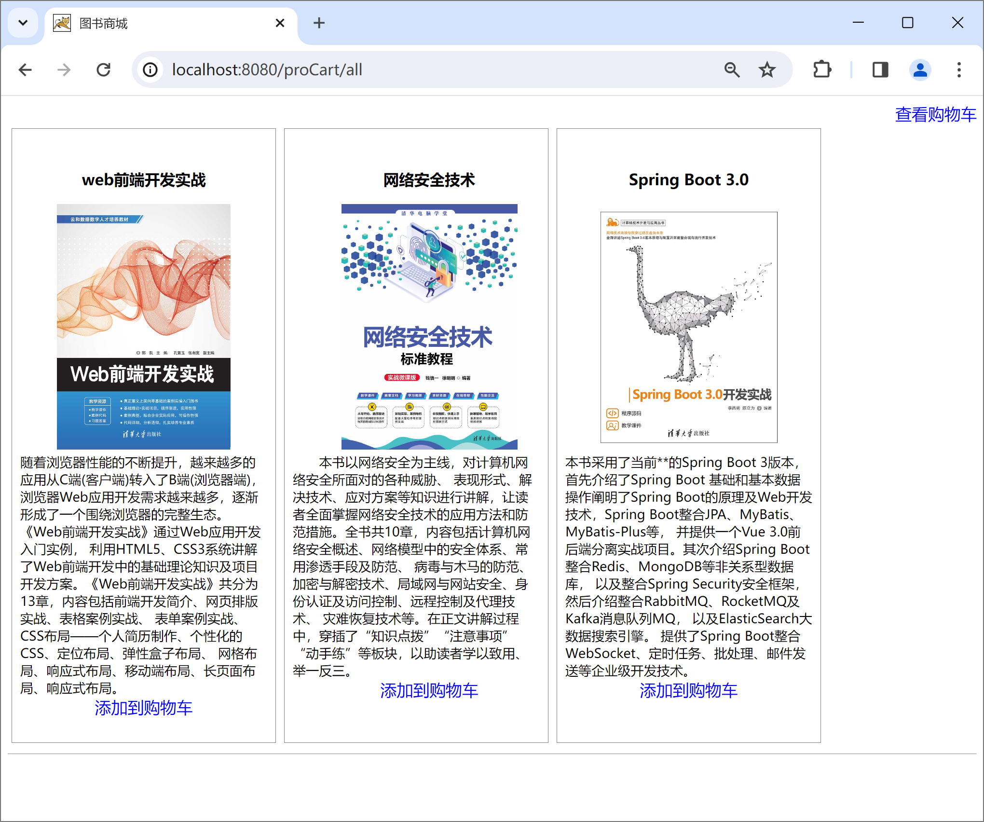This screenshot has height=822, width=984.
Task: Close the 图书商城 tab
Action: pos(280,23)
